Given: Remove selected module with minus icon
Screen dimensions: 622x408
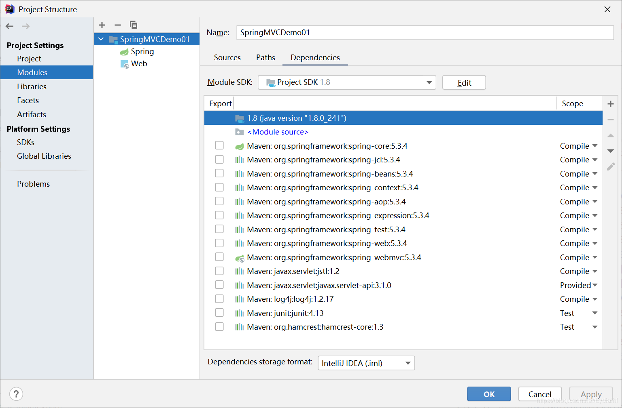Looking at the screenshot, I should coord(118,25).
